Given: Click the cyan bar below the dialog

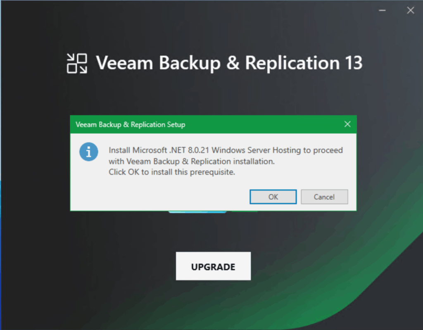Looking at the screenshot, I should [197, 212].
